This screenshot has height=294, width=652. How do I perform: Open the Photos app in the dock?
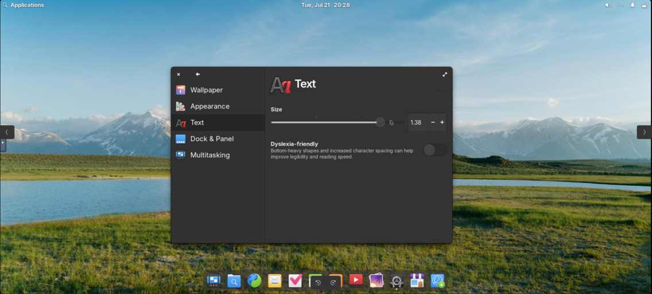point(376,281)
